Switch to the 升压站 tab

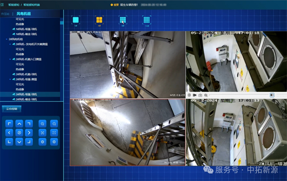(x=5, y=14)
